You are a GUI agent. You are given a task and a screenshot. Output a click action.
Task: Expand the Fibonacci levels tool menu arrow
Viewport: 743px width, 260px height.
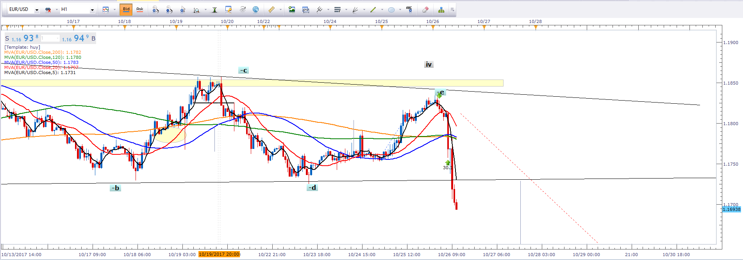(346, 10)
